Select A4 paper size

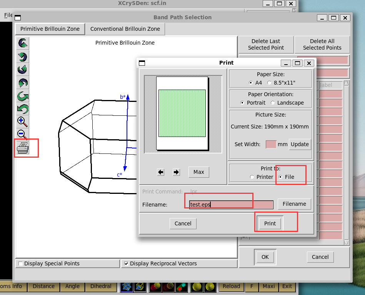255,83
